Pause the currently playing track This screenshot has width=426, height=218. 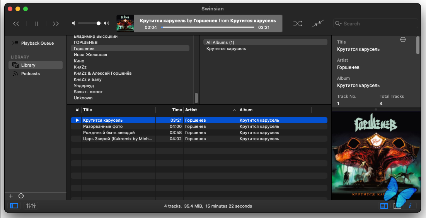pyautogui.click(x=36, y=23)
